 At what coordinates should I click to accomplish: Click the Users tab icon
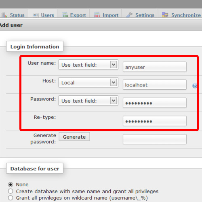pos(36,15)
